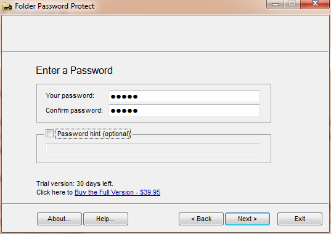The height and width of the screenshot is (234, 331).
Task: Click the disabled password hint text box
Action: pyautogui.click(x=153, y=149)
